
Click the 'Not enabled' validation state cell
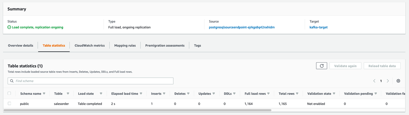coord(316,104)
